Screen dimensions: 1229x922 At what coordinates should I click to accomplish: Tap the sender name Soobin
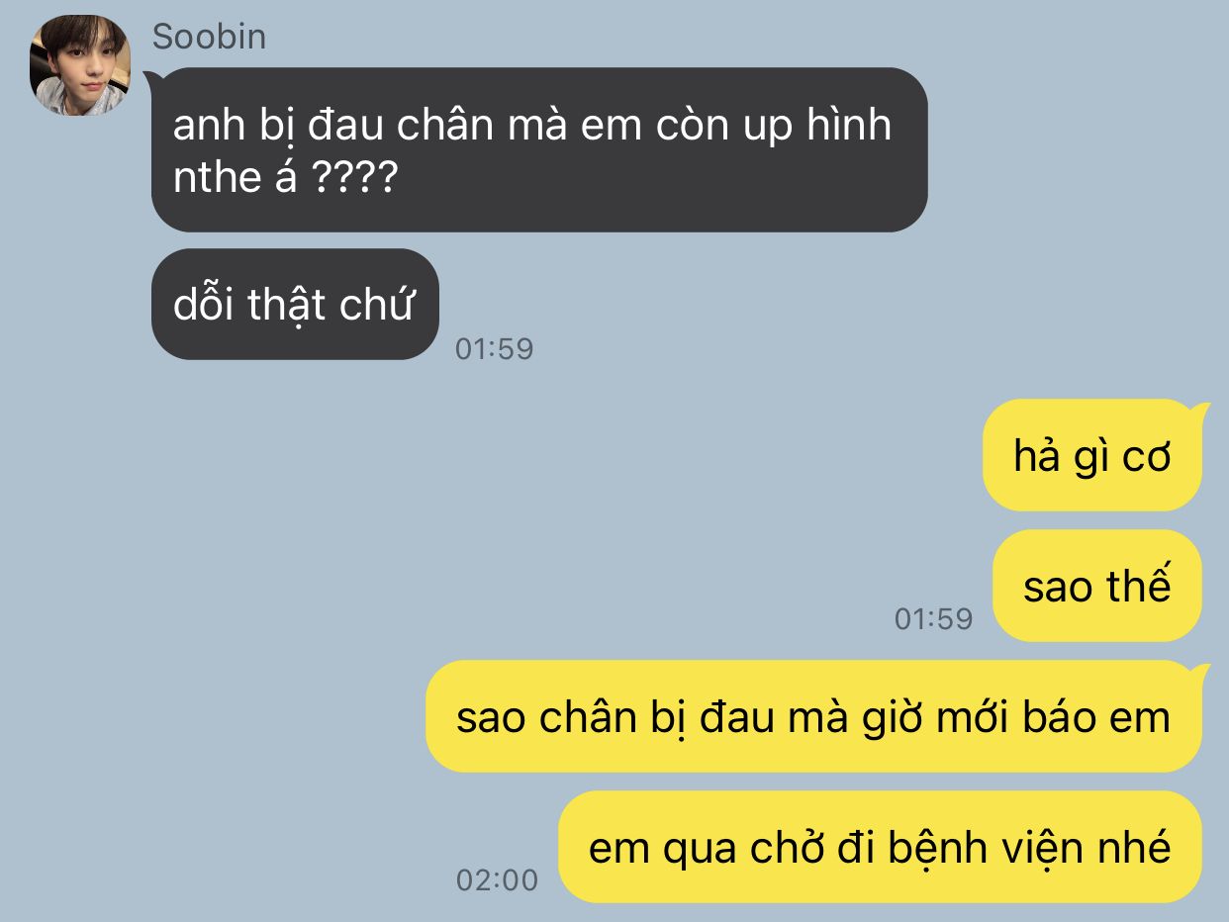[209, 37]
